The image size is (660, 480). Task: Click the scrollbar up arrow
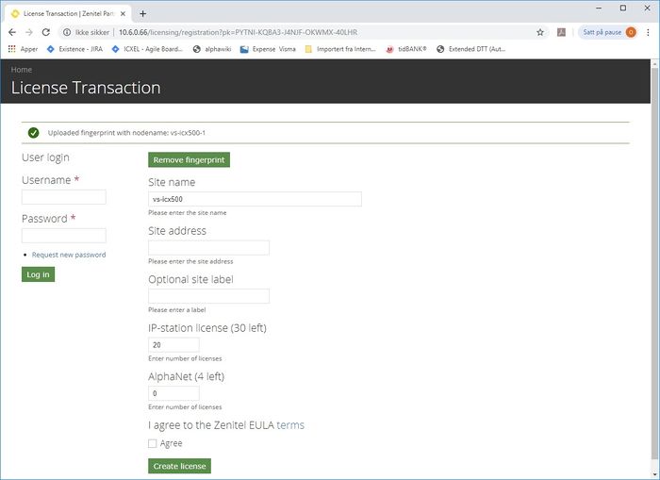tap(655, 63)
